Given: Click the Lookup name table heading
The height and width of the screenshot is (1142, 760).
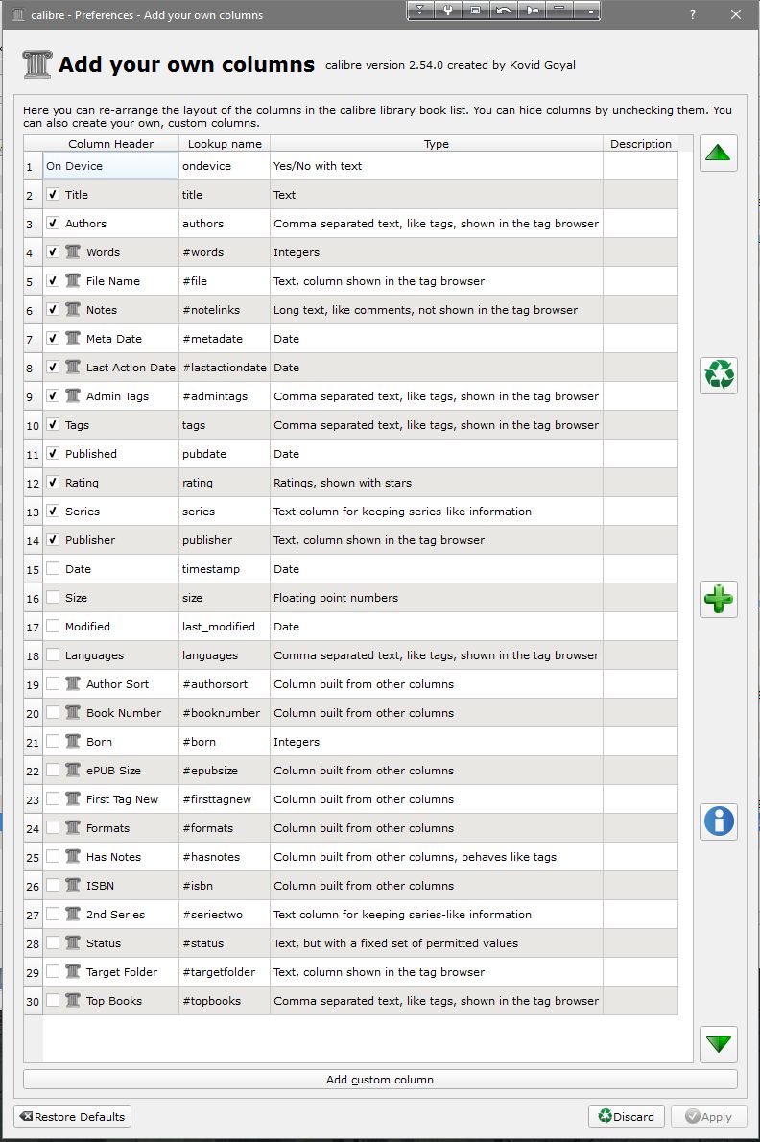Looking at the screenshot, I should click(x=225, y=144).
